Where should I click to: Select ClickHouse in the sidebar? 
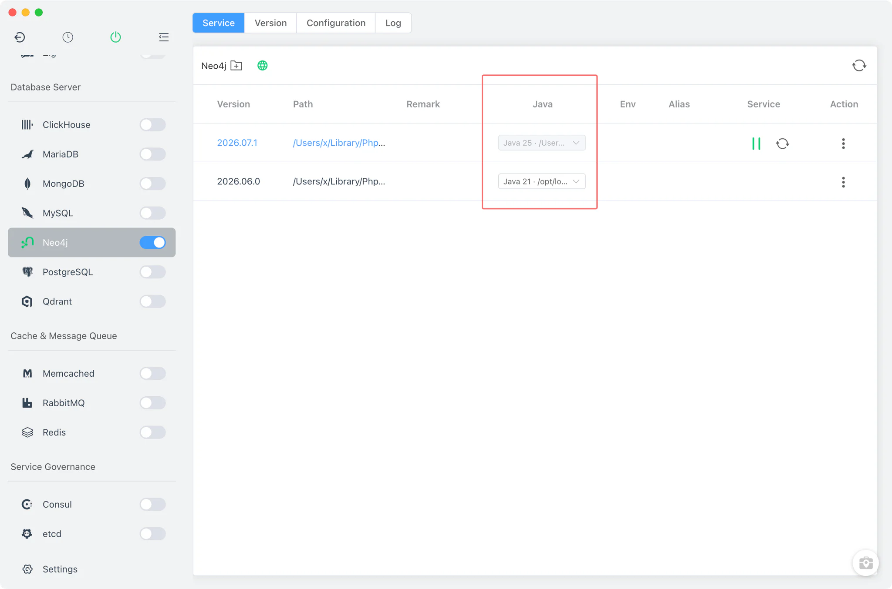click(91, 124)
